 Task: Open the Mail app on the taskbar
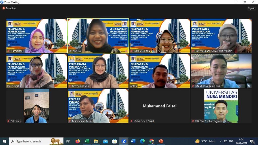click(x=105, y=141)
